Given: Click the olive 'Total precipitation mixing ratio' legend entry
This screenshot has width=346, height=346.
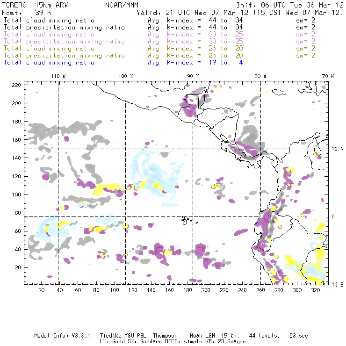Looking at the screenshot, I should coord(64,55).
